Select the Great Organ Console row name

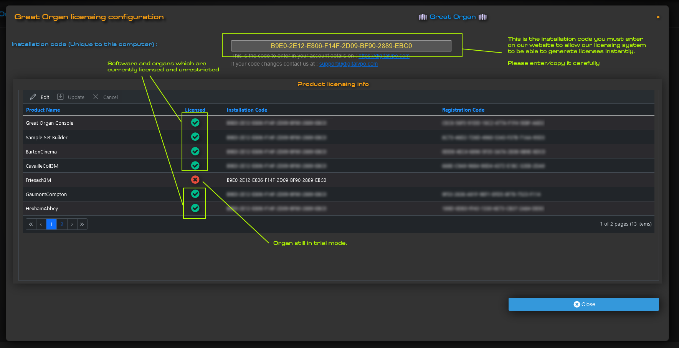pyautogui.click(x=50, y=123)
